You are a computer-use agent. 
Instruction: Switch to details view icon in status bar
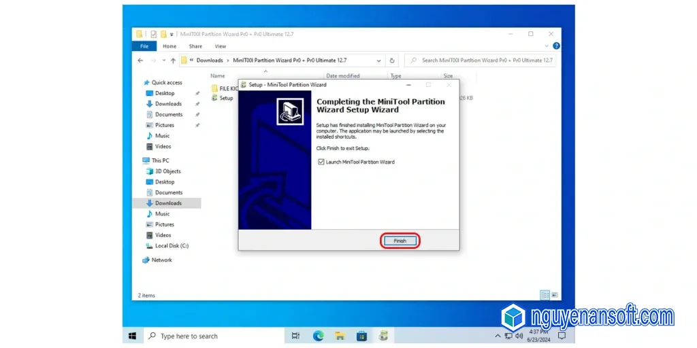click(x=545, y=295)
